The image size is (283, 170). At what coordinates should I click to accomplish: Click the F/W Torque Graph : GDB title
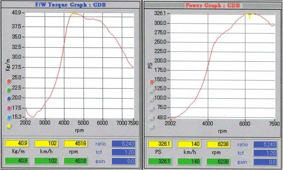70,5
